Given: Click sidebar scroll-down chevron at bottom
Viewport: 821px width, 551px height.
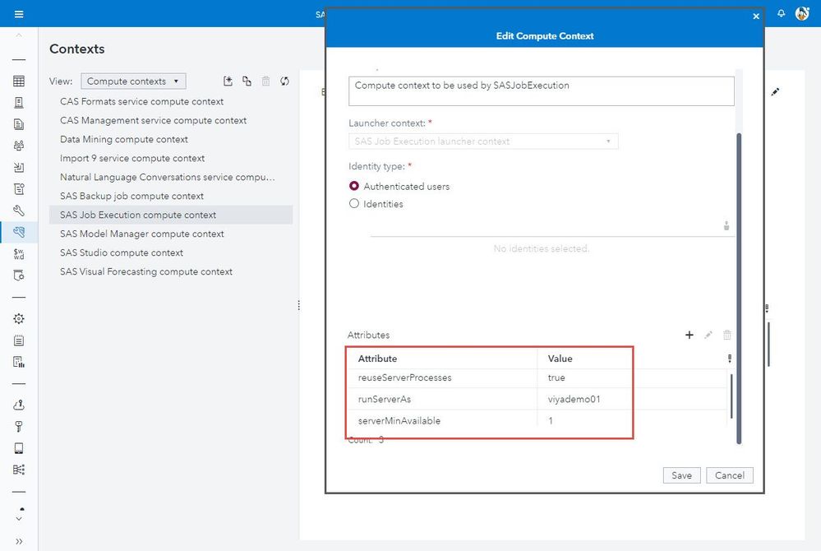Looking at the screenshot, I should coord(19,519).
